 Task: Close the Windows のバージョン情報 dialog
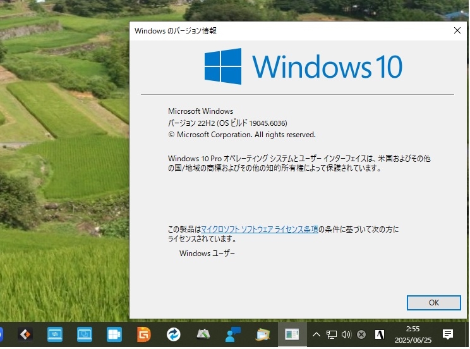pyautogui.click(x=457, y=30)
